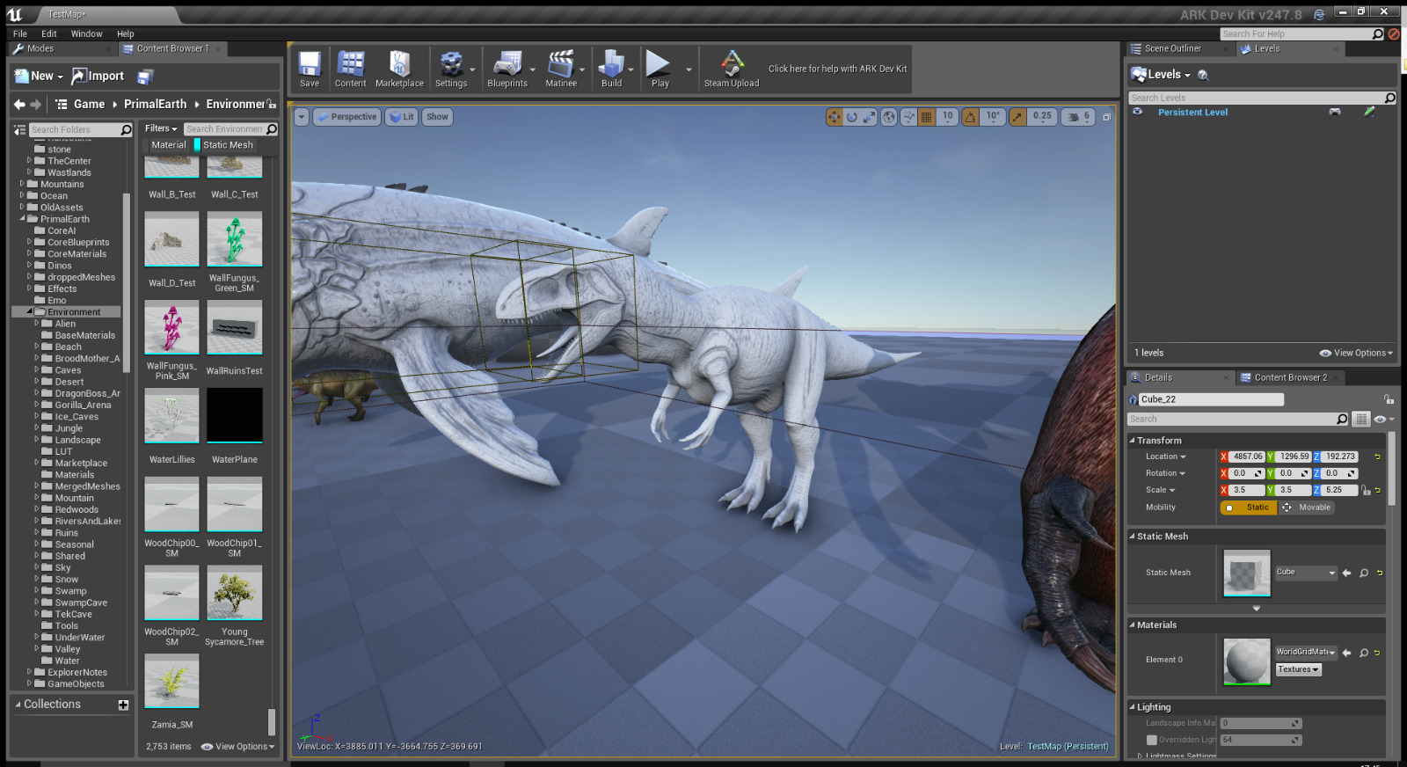Open the Help menu

tap(126, 34)
